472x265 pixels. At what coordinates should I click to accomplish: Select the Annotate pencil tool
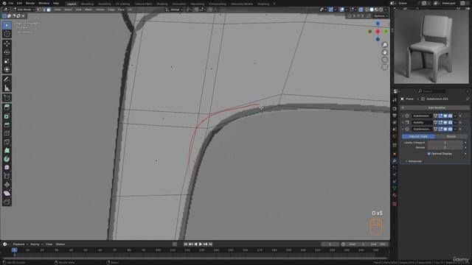pos(7,79)
